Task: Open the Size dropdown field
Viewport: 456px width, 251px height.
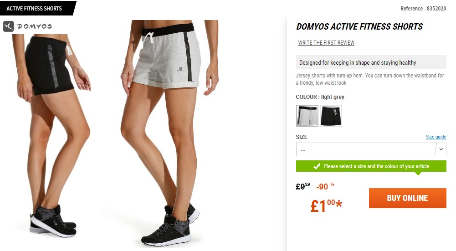Action: click(371, 149)
